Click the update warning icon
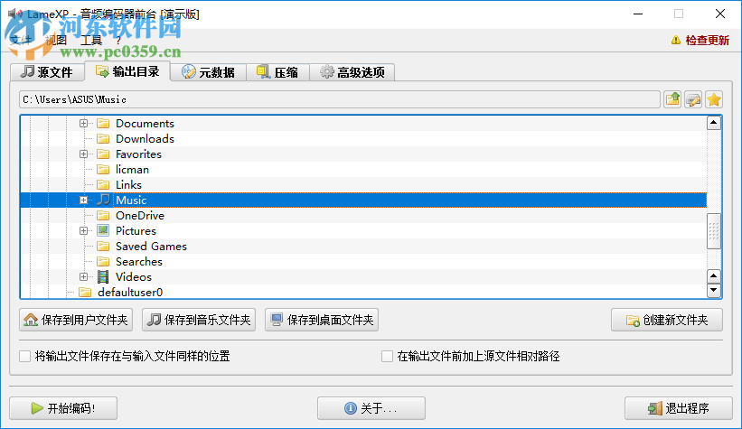Image resolution: width=742 pixels, height=429 pixels. coord(676,41)
